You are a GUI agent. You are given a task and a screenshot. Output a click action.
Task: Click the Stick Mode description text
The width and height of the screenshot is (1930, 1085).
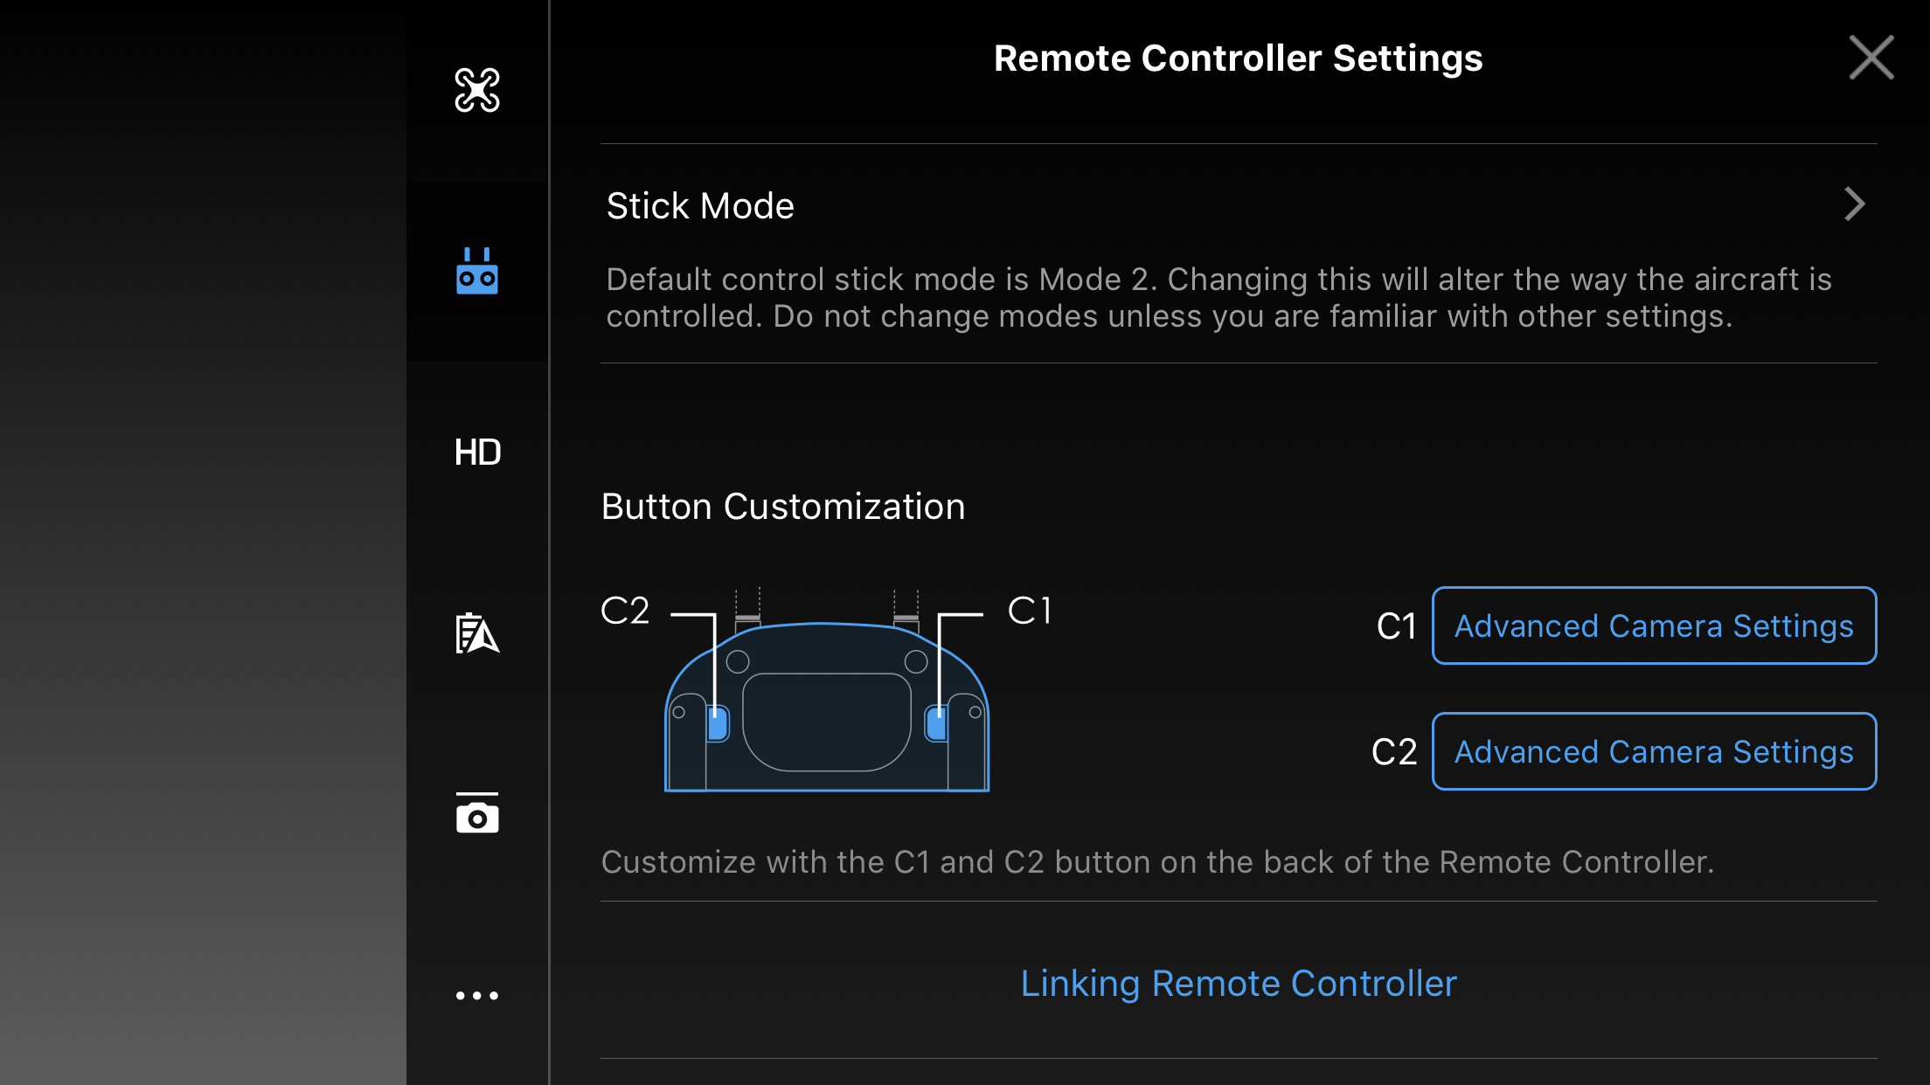coord(1218,298)
